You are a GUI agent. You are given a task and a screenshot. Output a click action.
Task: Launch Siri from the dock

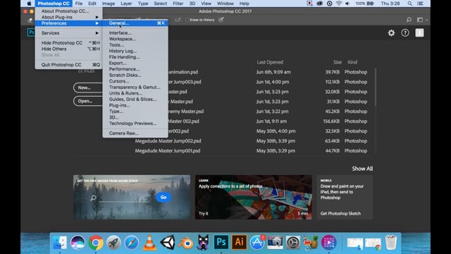click(x=78, y=243)
